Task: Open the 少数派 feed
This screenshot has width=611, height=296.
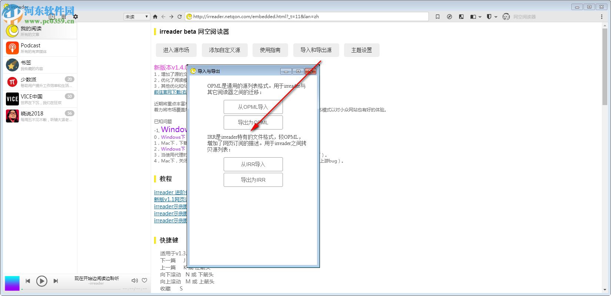Action: [x=40, y=82]
